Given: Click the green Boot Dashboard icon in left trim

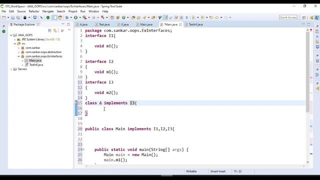Looking at the screenshot, I should click(3, 31).
